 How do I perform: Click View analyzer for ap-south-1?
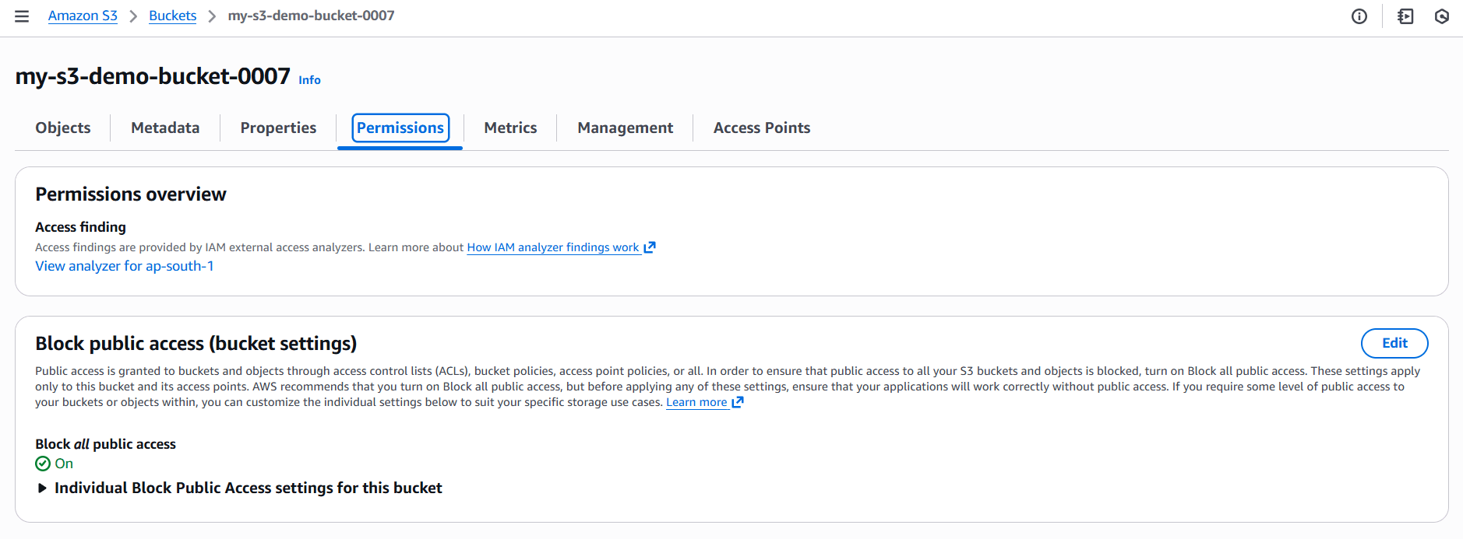[x=125, y=266]
